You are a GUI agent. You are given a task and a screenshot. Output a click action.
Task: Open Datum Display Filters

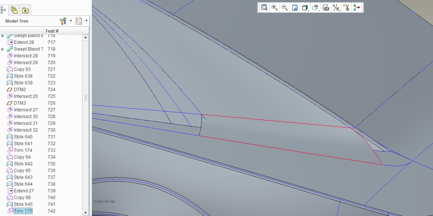pos(336,7)
